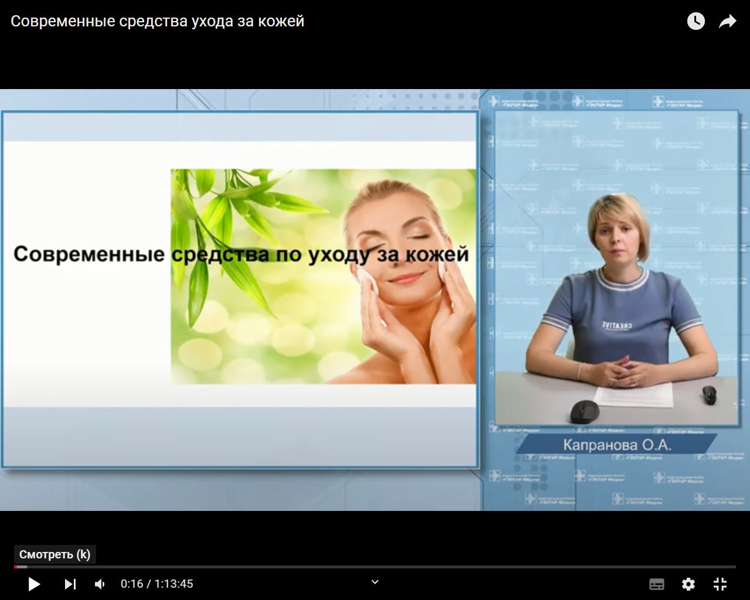Toggle subtitles on the video

click(657, 584)
